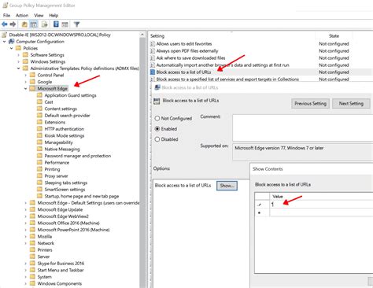The image size is (373, 288).
Task: Click the empty second Value row
Action: click(321, 212)
